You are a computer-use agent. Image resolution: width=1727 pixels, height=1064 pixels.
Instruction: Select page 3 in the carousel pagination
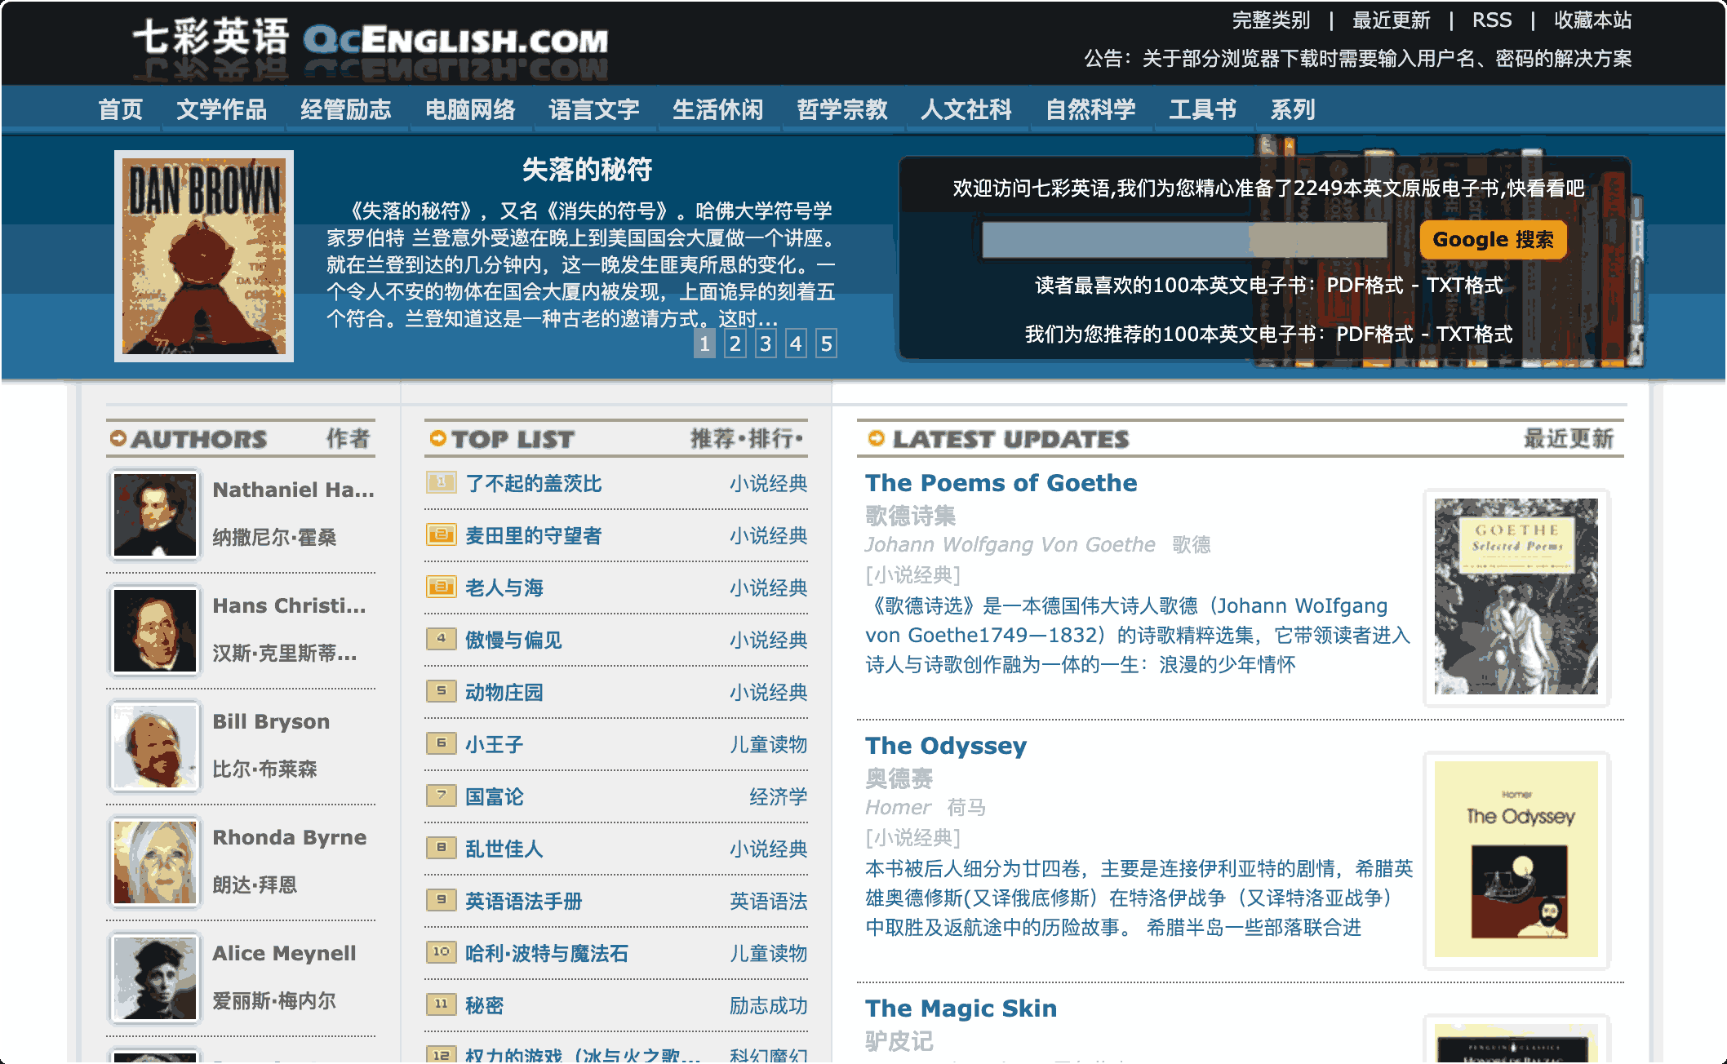(x=765, y=344)
